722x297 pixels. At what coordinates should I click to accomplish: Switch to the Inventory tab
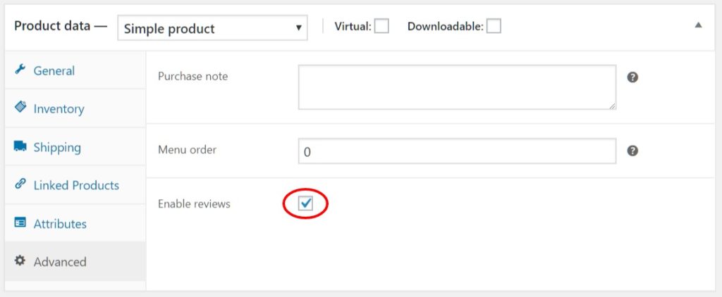pyautogui.click(x=75, y=108)
